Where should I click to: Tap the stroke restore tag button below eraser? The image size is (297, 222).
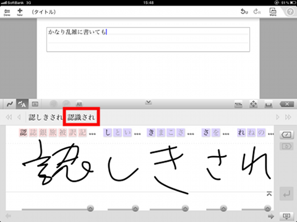[x=286, y=146]
